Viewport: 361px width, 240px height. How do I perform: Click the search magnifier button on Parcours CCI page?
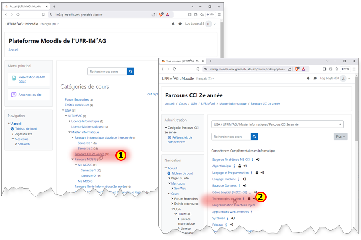pyautogui.click(x=254, y=137)
